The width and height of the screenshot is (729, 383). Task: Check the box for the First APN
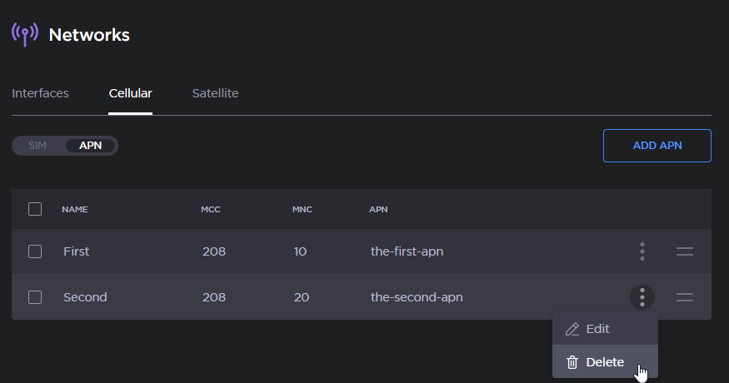tap(35, 251)
